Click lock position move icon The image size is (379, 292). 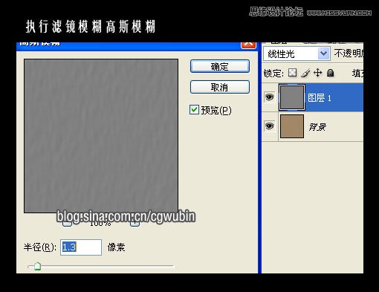point(318,73)
